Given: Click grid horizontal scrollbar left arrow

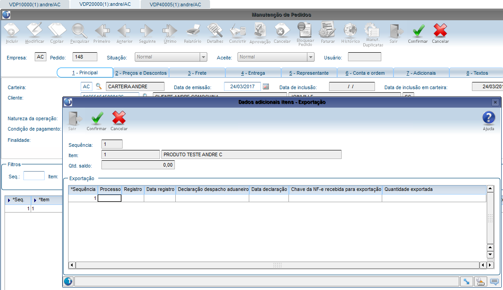Looking at the screenshot, I should point(72,265).
